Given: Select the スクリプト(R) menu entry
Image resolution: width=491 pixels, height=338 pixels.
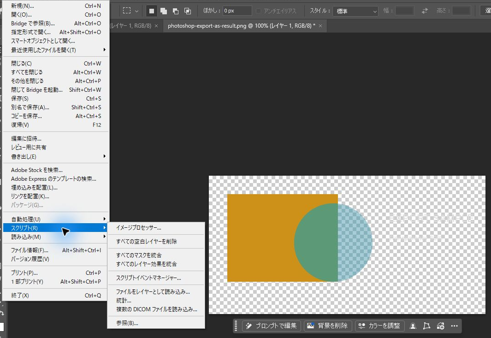Looking at the screenshot, I should click(56, 228).
